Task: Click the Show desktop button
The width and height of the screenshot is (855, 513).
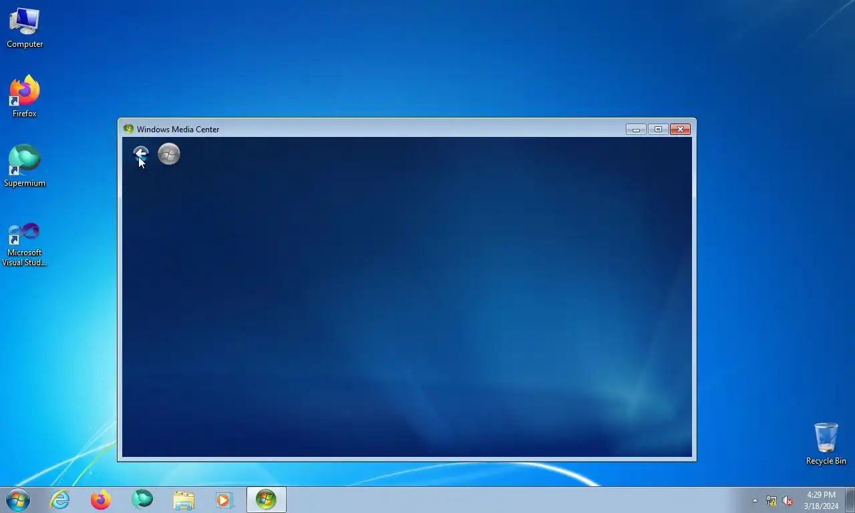Action: click(850, 500)
